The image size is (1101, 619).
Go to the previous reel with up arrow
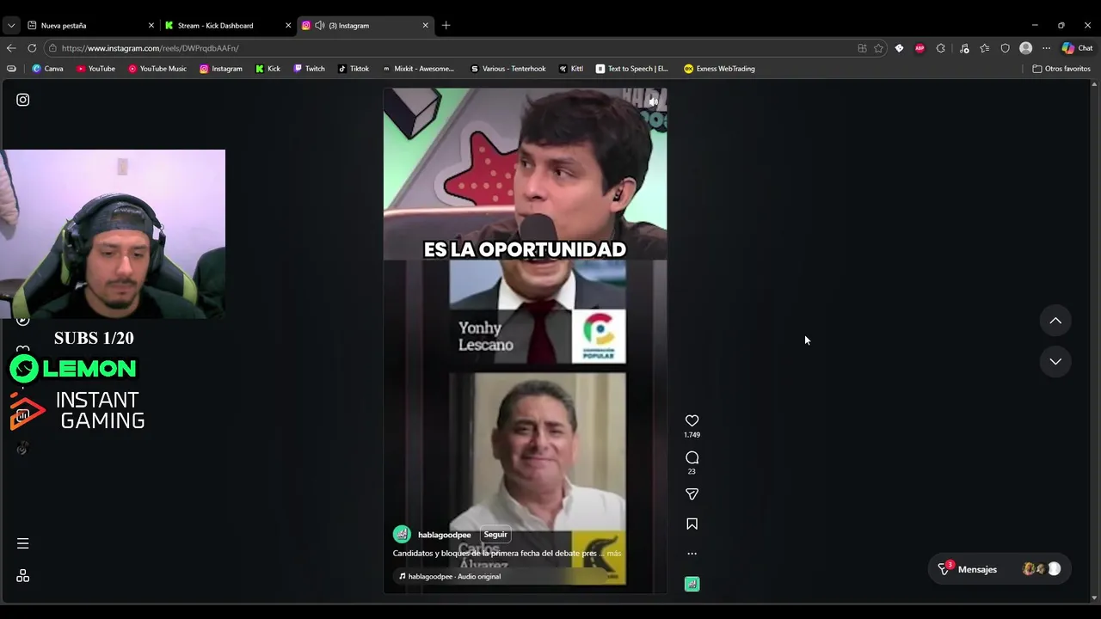pyautogui.click(x=1055, y=321)
